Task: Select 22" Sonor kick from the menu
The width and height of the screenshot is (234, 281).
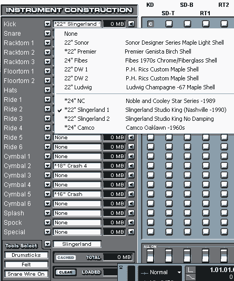Action: click(144, 43)
